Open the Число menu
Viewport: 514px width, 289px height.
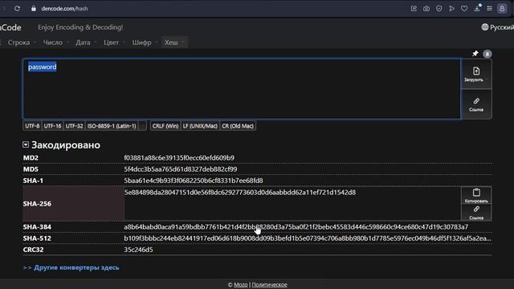(x=55, y=43)
